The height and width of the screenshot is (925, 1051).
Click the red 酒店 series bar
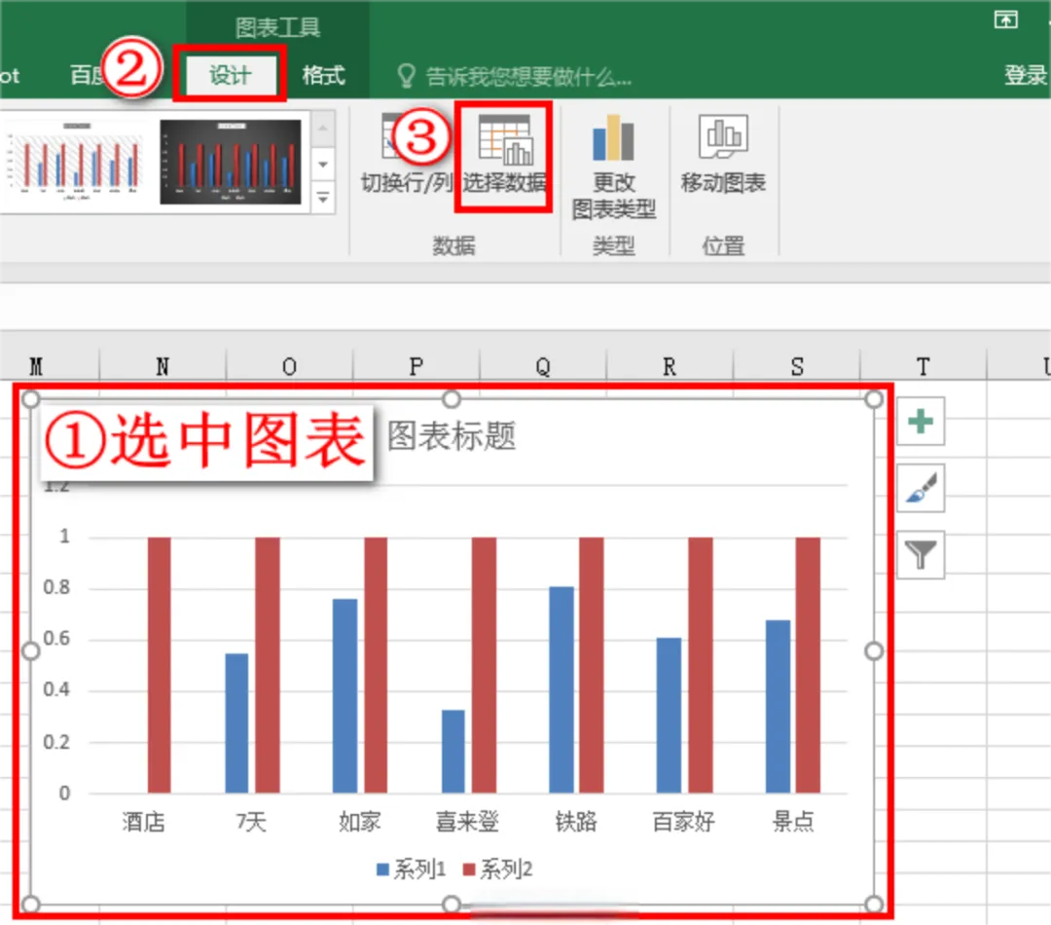click(159, 665)
